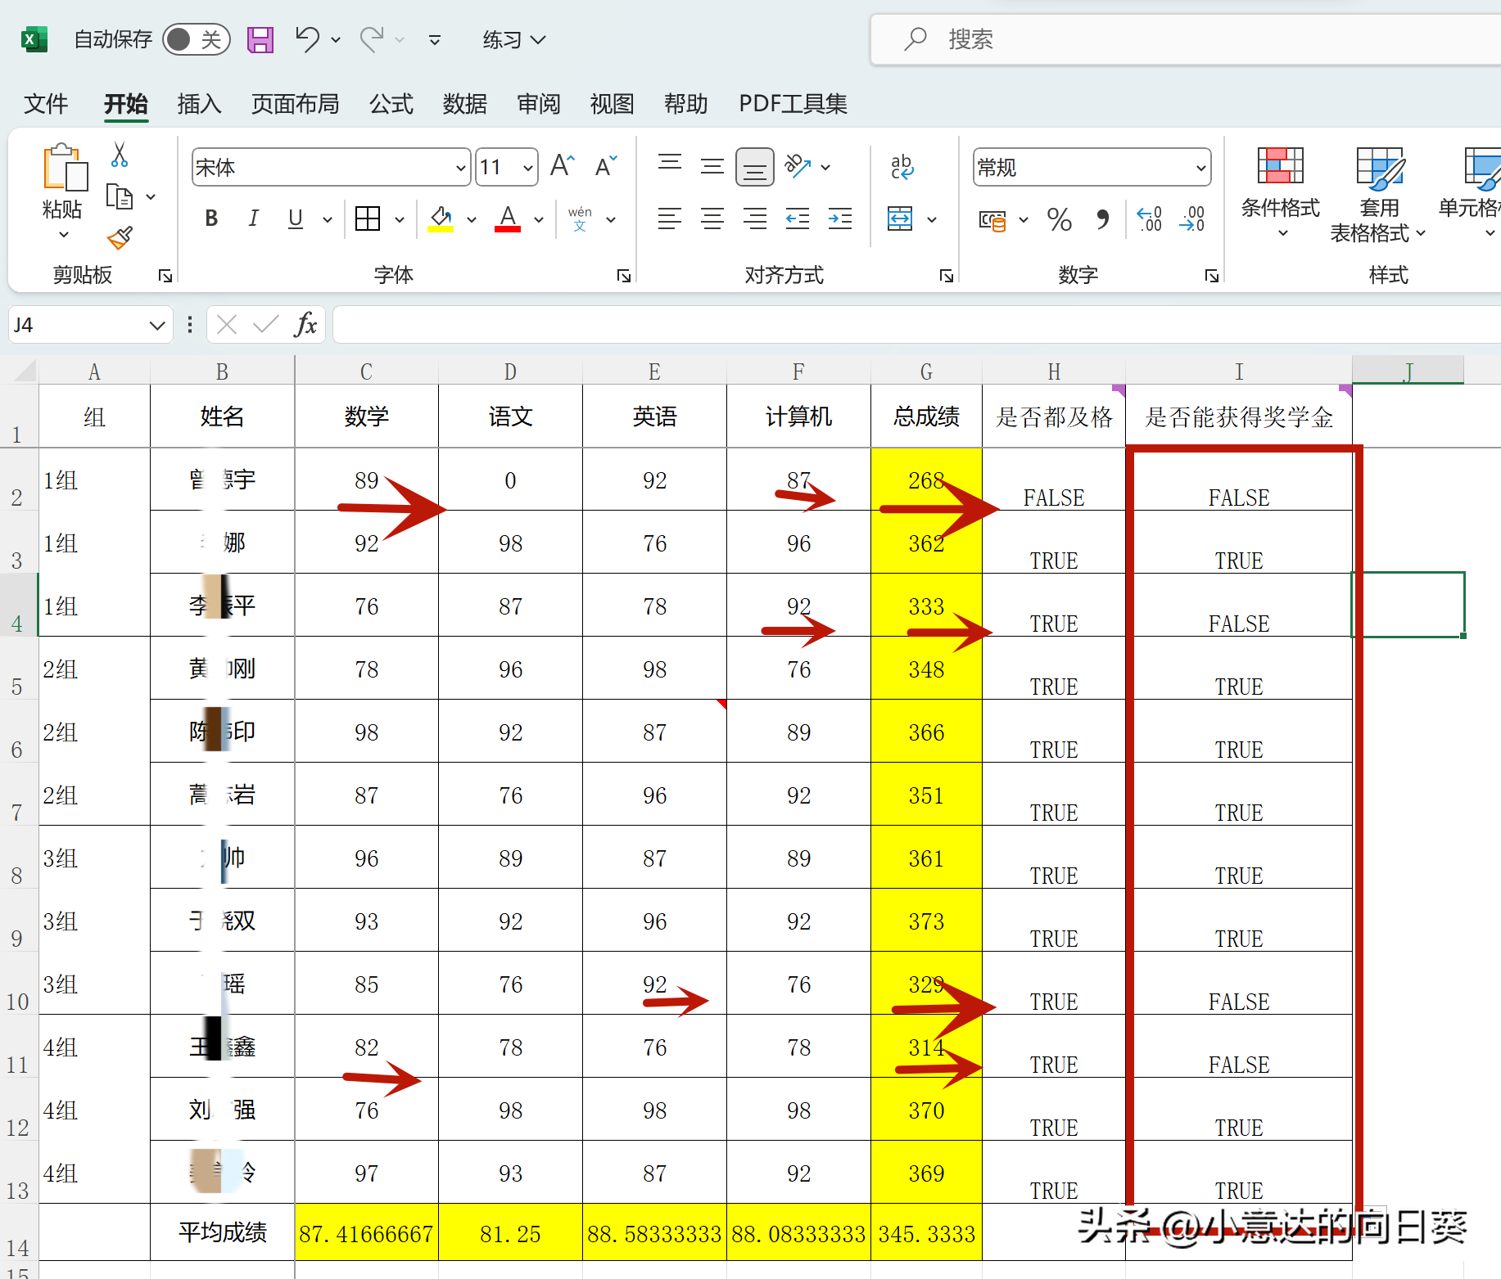This screenshot has height=1279, width=1501.
Task: Click the Accounting number format icon
Action: tap(992, 219)
